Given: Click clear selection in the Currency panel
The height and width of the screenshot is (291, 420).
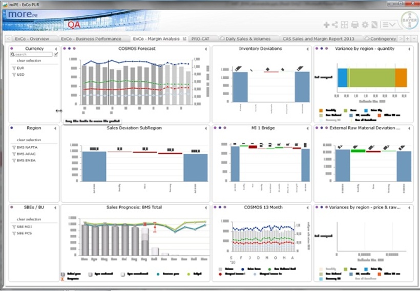Looking at the screenshot, I should click(29, 61).
